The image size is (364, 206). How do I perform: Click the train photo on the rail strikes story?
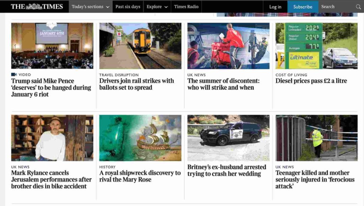coord(140,46)
